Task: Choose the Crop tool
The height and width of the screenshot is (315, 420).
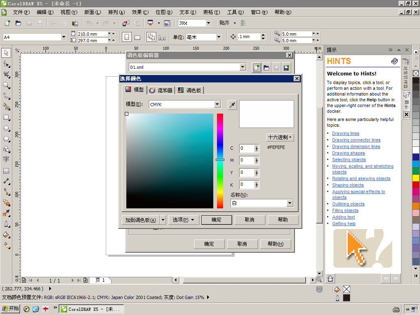Action: [x=6, y=75]
